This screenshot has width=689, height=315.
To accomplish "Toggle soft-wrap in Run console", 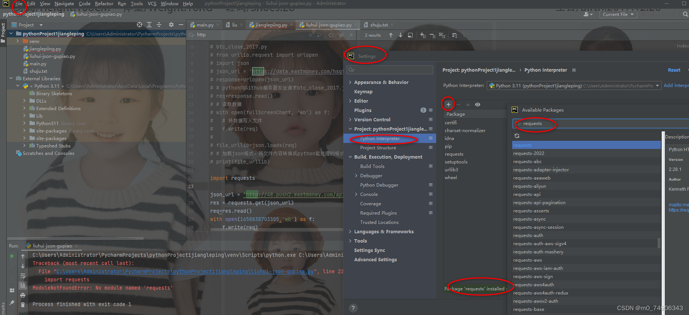I will point(23,276).
